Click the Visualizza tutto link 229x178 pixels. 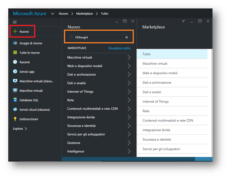coord(119,48)
